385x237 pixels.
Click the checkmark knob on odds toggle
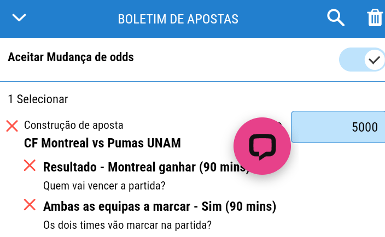(x=374, y=60)
